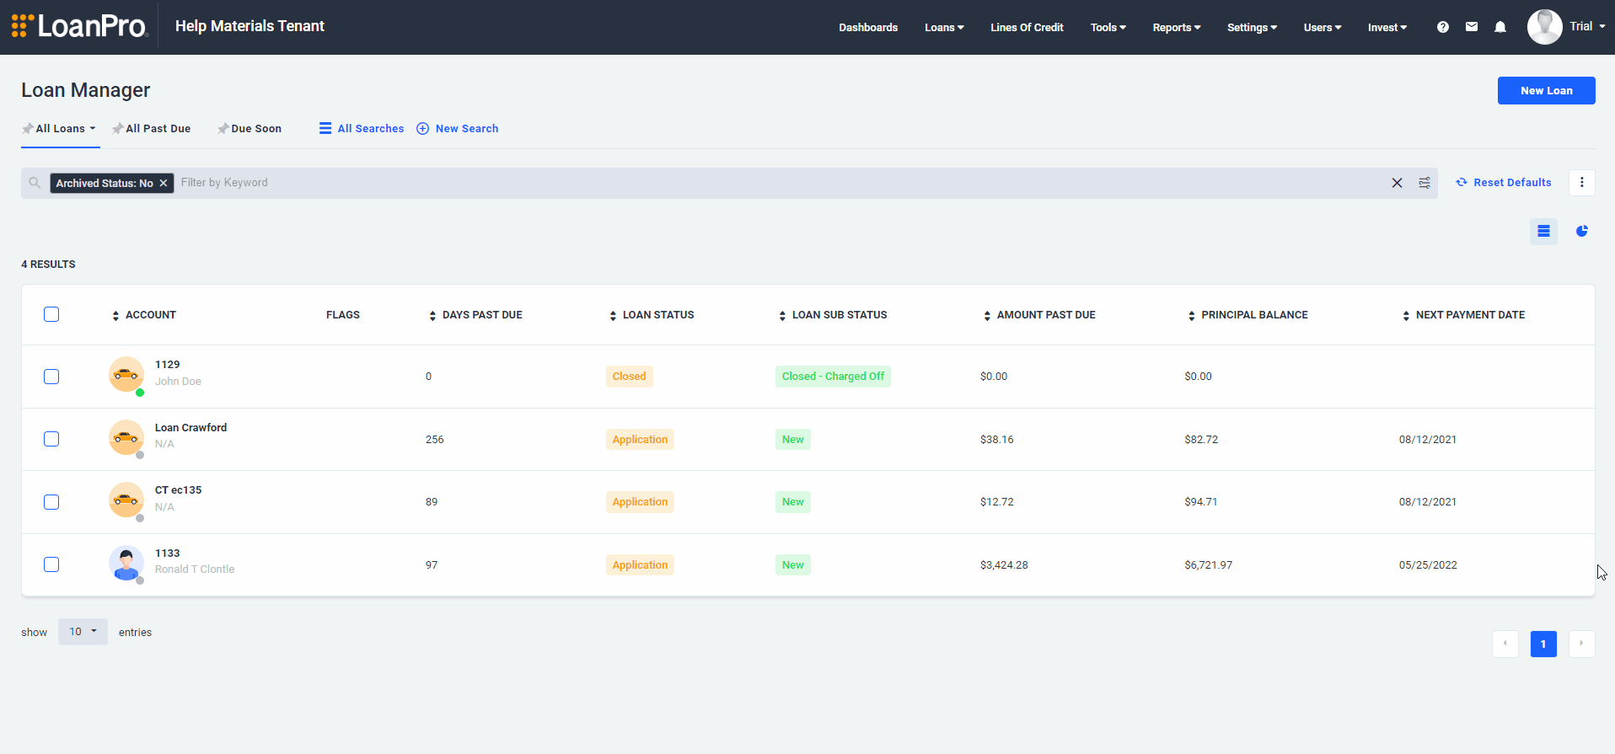The height and width of the screenshot is (754, 1615).
Task: Open loan account 1129 link
Action: click(x=167, y=365)
